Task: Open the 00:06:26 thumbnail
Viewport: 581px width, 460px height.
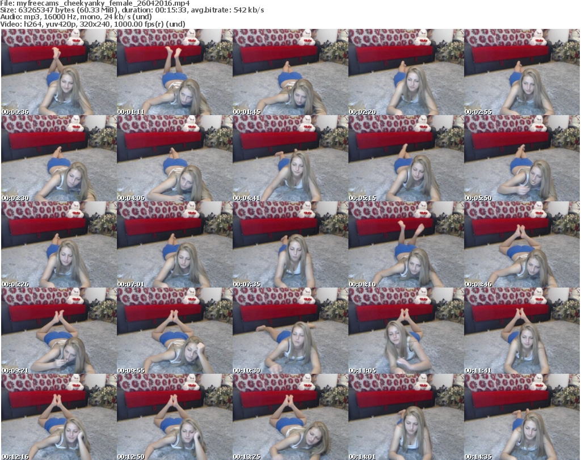Action: [58, 245]
